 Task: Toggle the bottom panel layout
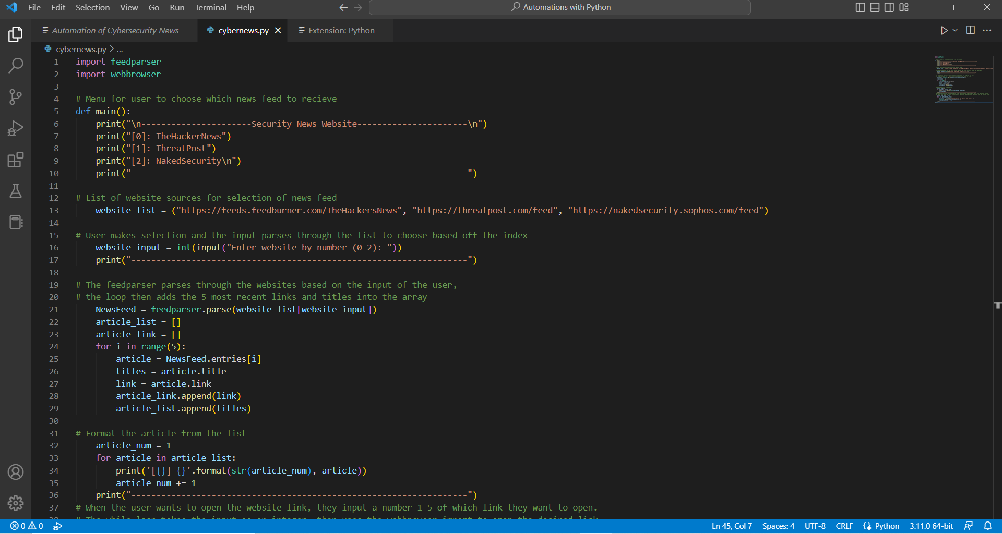[x=875, y=7]
